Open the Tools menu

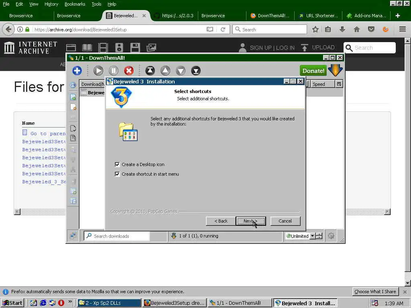[96, 4]
